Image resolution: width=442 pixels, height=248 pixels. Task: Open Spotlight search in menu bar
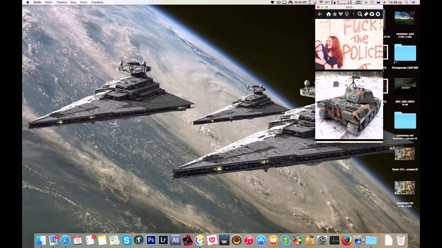pyautogui.click(x=406, y=2)
